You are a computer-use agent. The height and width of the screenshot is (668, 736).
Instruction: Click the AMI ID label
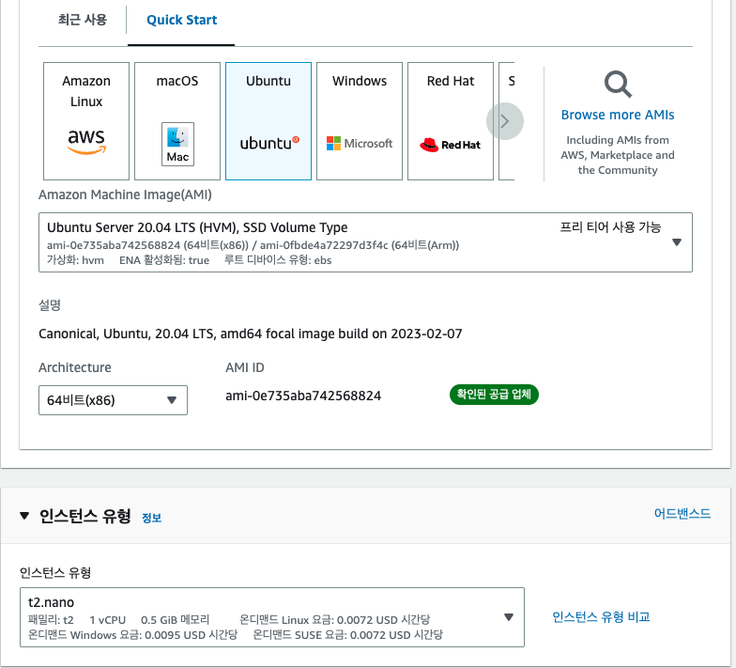pos(244,367)
